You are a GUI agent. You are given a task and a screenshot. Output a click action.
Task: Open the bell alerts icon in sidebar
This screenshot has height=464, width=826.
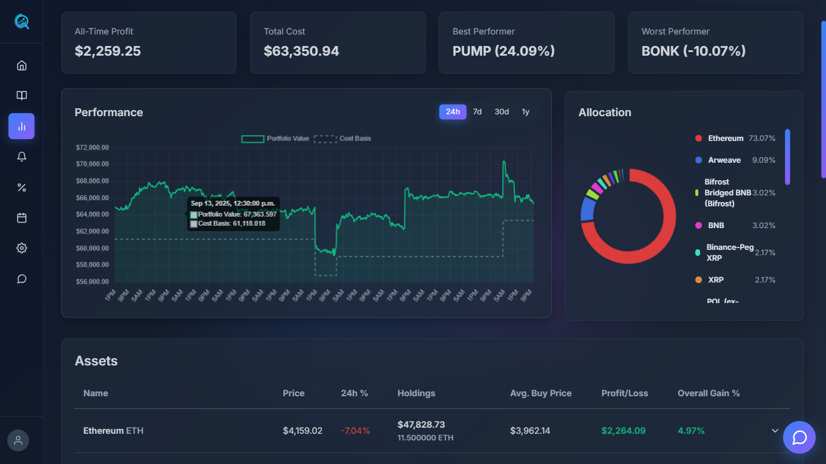[22, 157]
